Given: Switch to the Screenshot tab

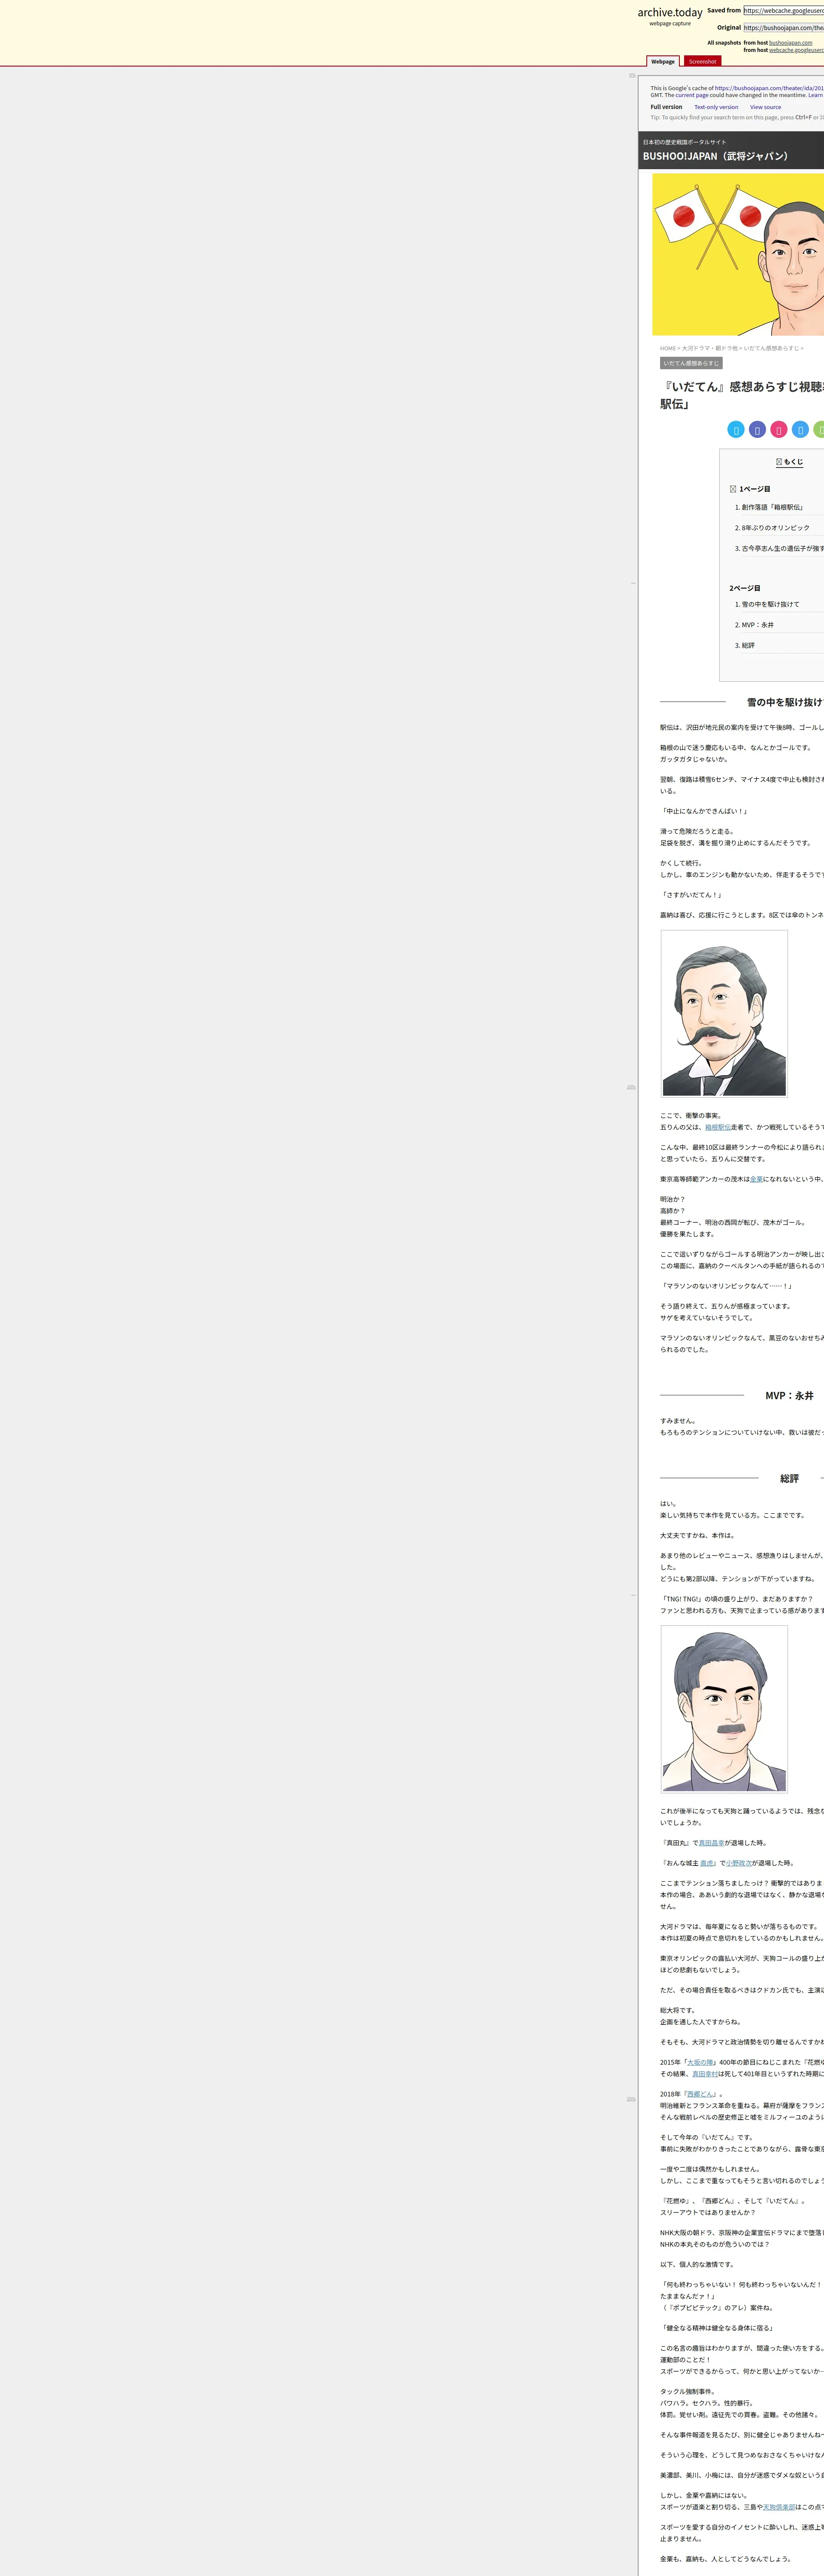Looking at the screenshot, I should click(x=702, y=61).
